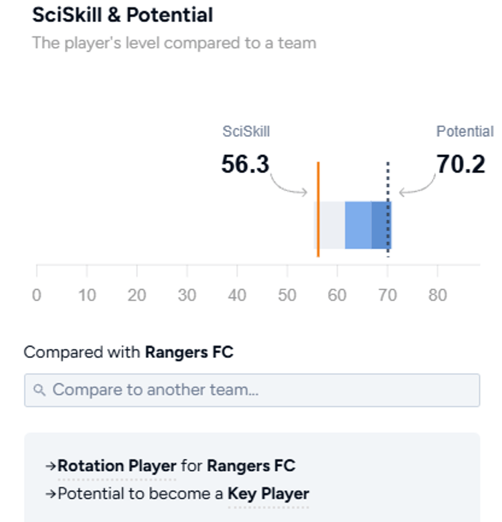The height and width of the screenshot is (522, 502).
Task: Click the arrow before Rotation Player
Action: coord(52,466)
